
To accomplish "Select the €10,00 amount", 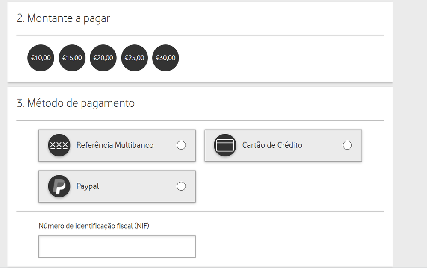I will pyautogui.click(x=41, y=58).
